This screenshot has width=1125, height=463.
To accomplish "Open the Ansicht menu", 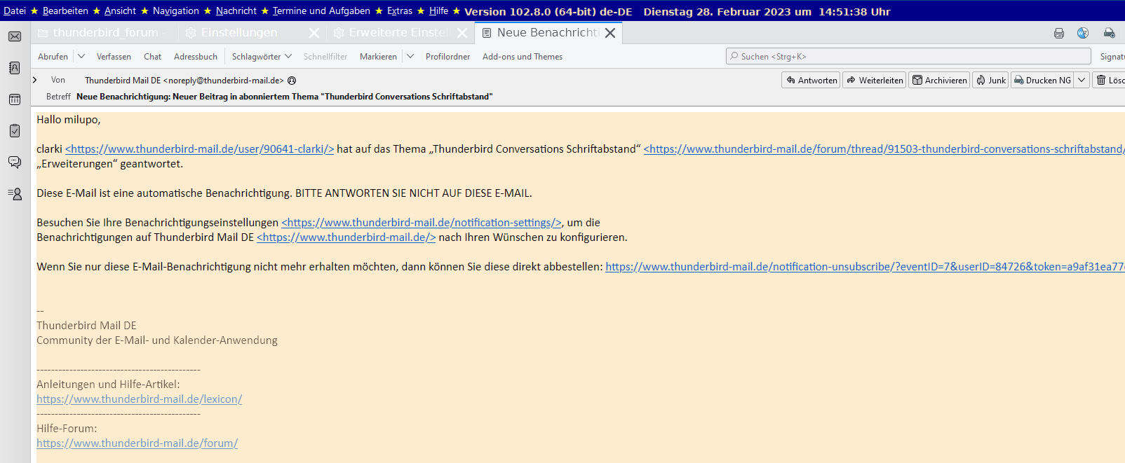I will tap(120, 11).
